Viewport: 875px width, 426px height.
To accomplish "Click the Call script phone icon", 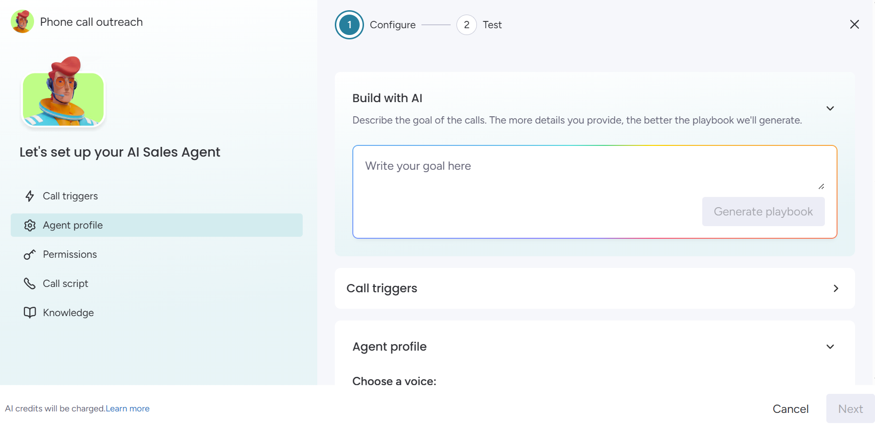I will (x=30, y=284).
